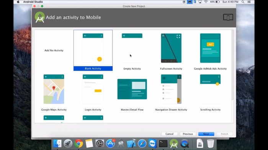This screenshot has height=150, width=268.
Task: Launch Xcode from the Dock
Action: 131,144
